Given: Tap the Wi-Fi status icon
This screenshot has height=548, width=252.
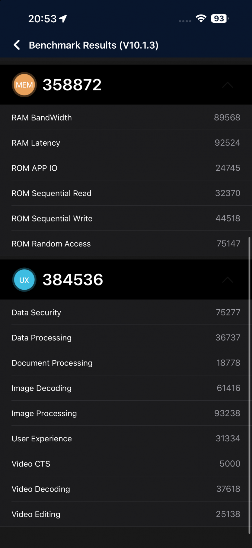Looking at the screenshot, I should point(201,18).
